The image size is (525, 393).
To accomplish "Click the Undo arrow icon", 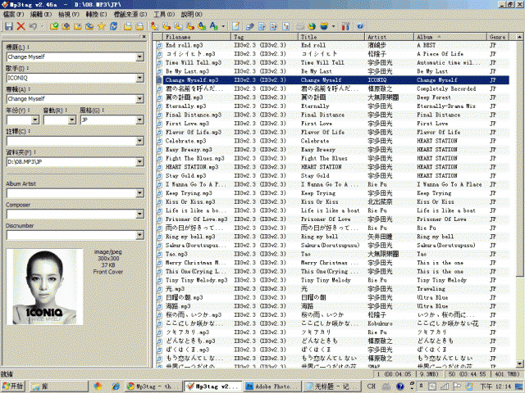I will [33, 26].
